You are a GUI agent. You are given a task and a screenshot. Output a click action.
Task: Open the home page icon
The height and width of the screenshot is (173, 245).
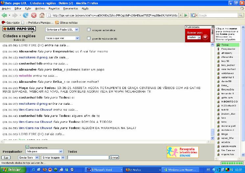[42, 15]
